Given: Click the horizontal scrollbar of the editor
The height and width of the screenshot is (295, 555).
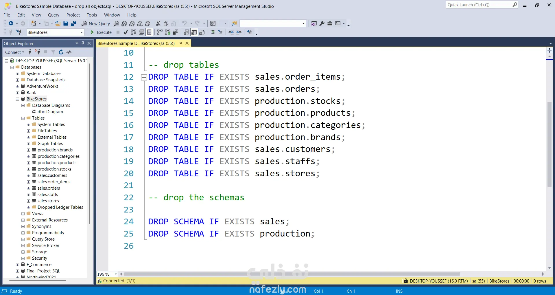Looking at the screenshot, I should [292, 274].
